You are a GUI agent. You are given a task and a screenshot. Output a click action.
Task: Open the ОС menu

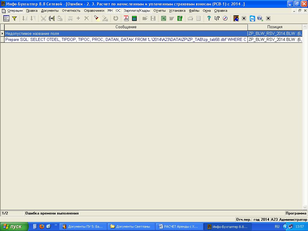(x=118, y=11)
